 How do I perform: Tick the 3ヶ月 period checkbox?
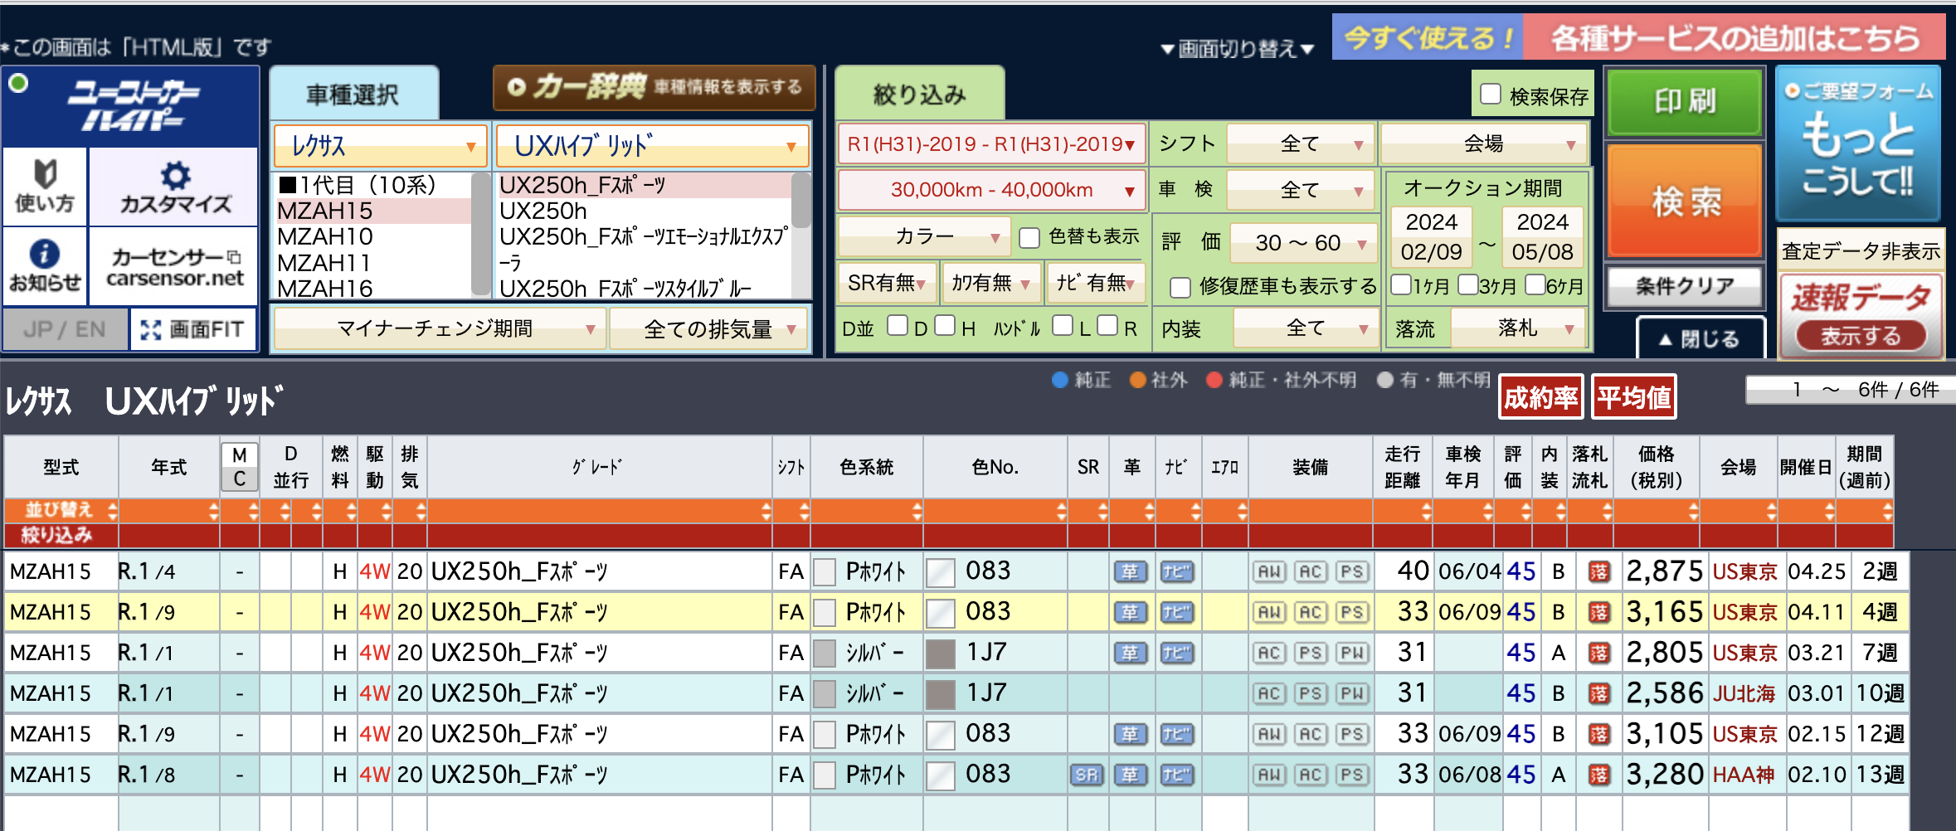pyautogui.click(x=1468, y=284)
